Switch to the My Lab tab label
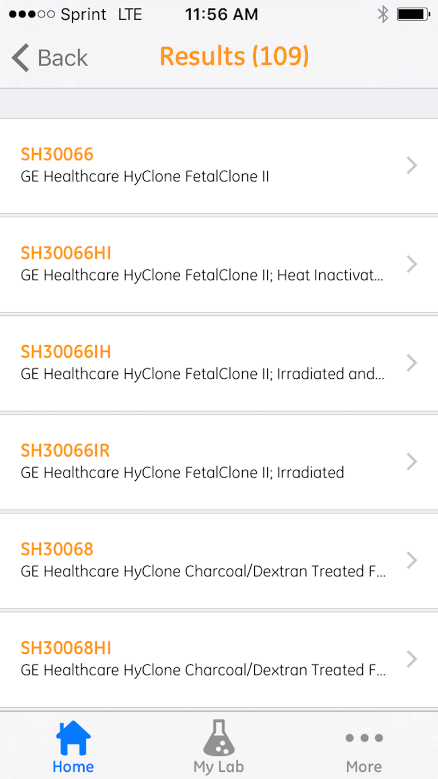The height and width of the screenshot is (779, 438). pos(219,767)
